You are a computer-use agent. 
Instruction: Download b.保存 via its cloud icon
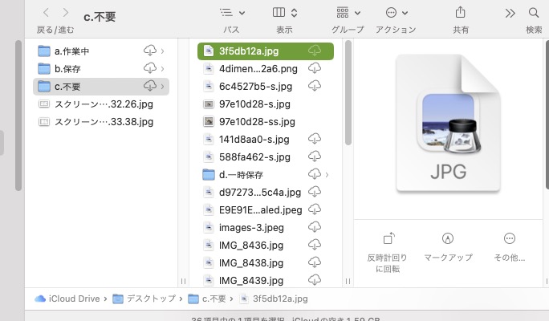[150, 68]
